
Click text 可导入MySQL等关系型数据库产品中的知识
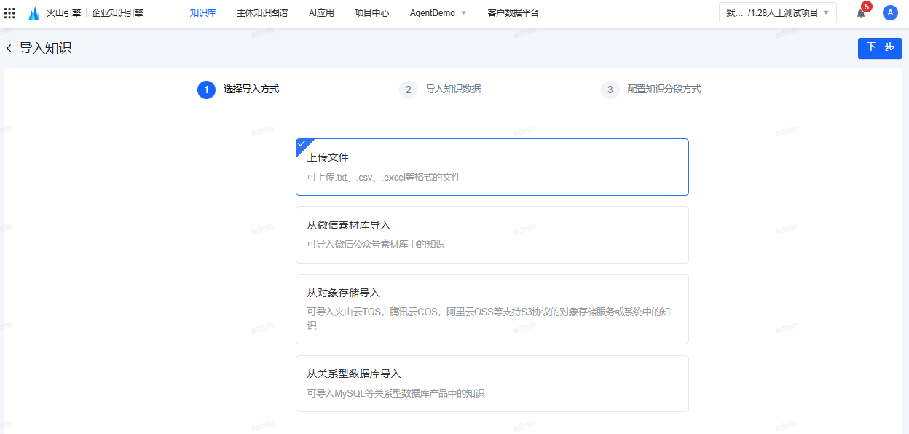click(x=396, y=393)
